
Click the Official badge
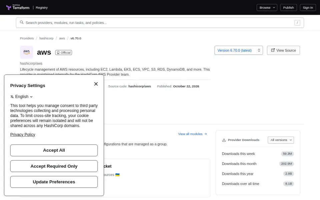click(x=63, y=52)
